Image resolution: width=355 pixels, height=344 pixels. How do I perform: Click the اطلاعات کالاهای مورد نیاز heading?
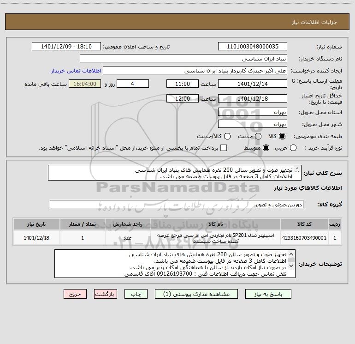pos(308,188)
